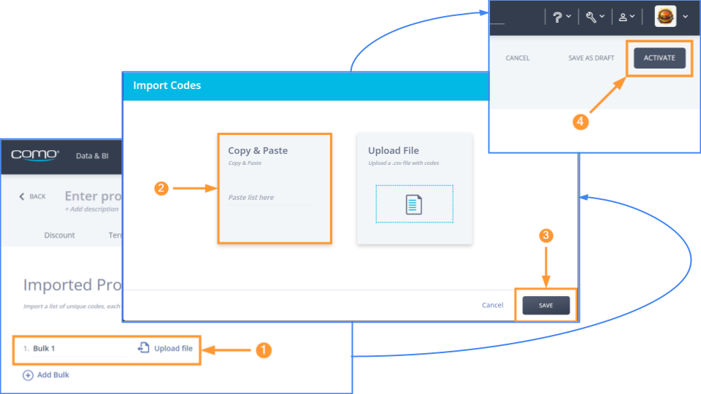Select the Copy & Paste card heading
The width and height of the screenshot is (701, 394).
coord(258,150)
